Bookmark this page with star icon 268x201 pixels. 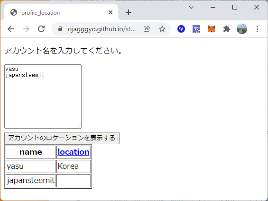click(162, 29)
